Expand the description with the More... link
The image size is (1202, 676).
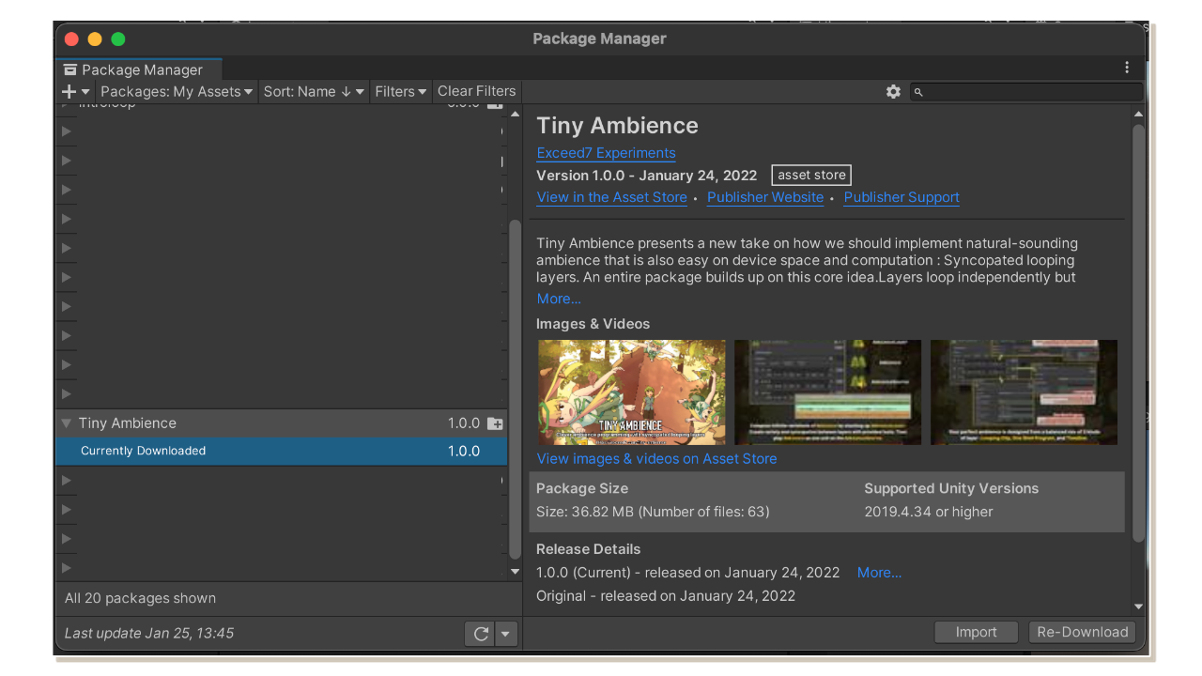pos(559,299)
